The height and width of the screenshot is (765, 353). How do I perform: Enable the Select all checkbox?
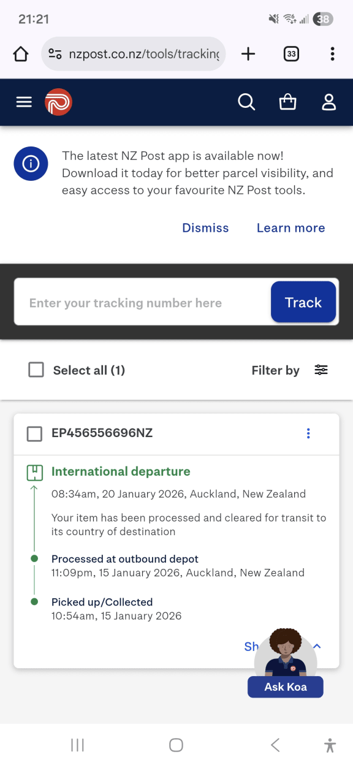[36, 370]
